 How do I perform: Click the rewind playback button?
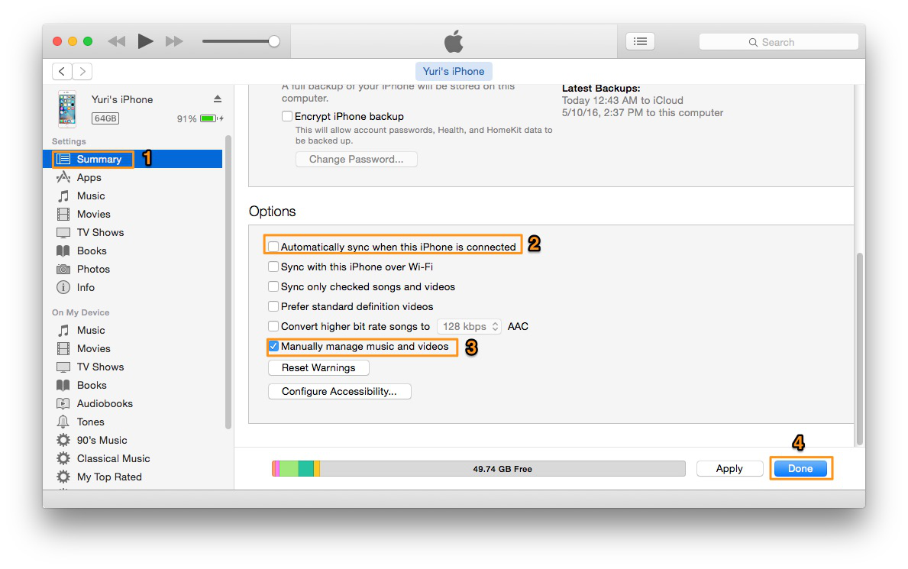(x=116, y=41)
